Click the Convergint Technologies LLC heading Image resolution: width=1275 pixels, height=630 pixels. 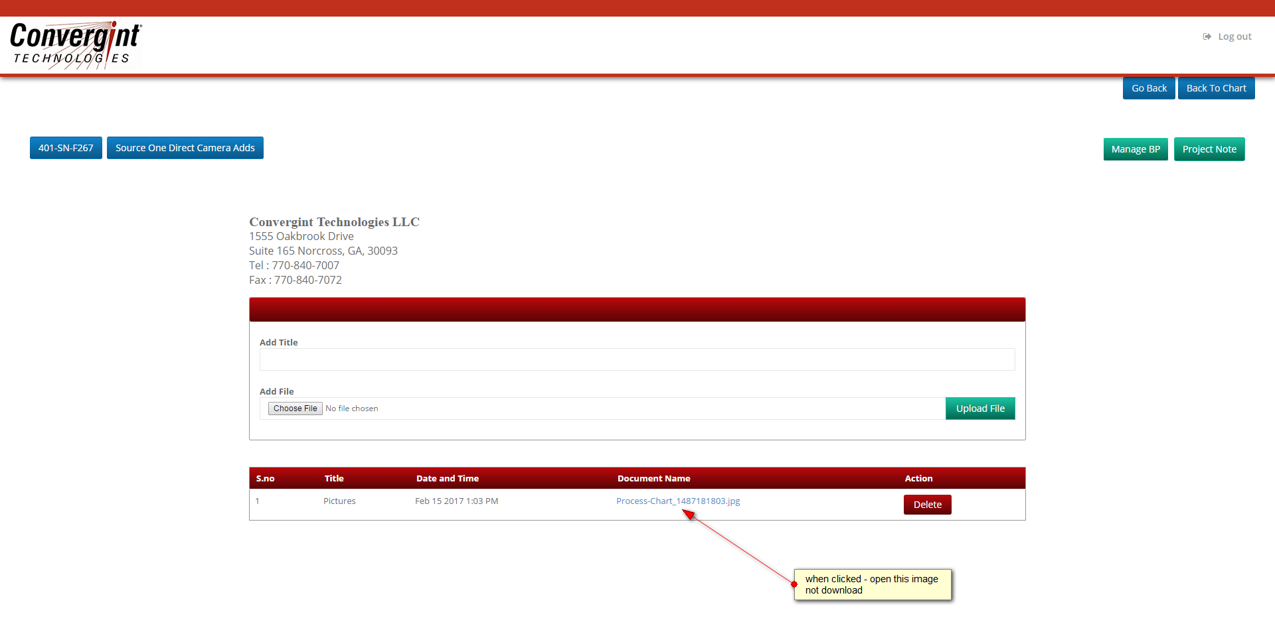(x=334, y=221)
